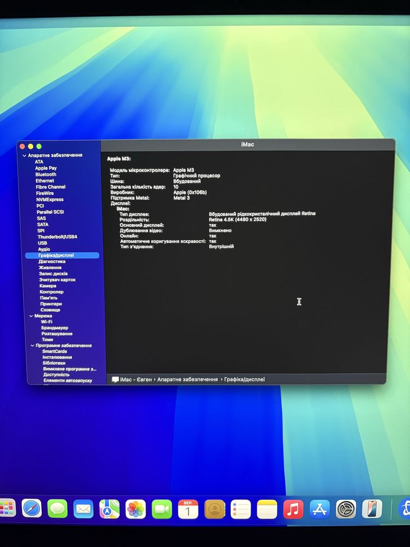This screenshot has height=547, width=410.
Task: Select Елементи автозапуску in the sidebar
Action: click(68, 380)
